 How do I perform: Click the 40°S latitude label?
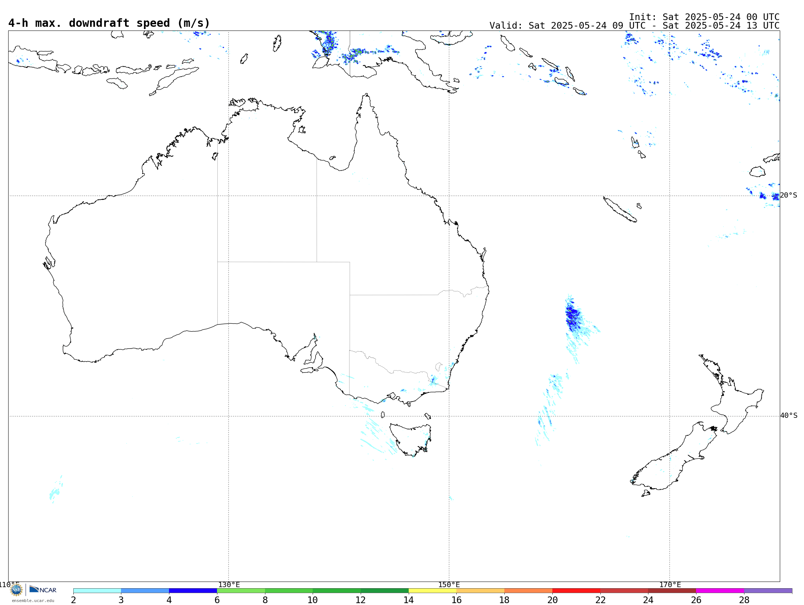789,416
